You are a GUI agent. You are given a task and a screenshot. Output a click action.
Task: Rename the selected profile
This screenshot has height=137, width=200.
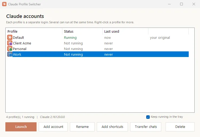point(82,127)
